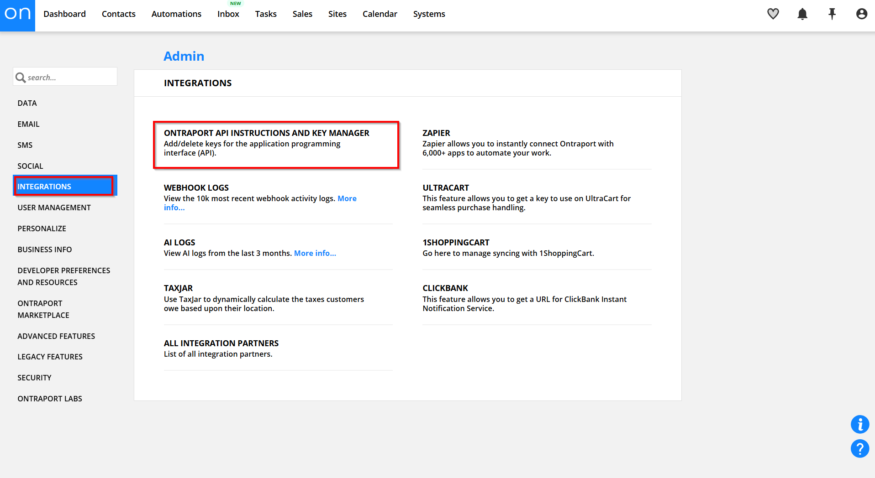
Task: Open the notifications bell icon
Action: [x=802, y=14]
